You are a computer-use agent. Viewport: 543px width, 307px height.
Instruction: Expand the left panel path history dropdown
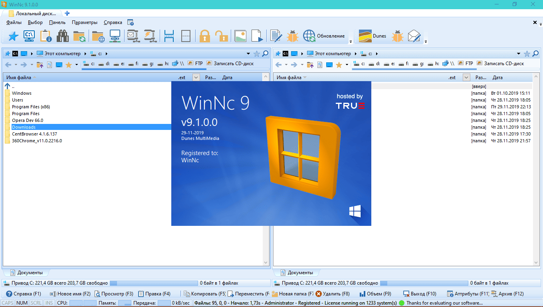(x=249, y=54)
